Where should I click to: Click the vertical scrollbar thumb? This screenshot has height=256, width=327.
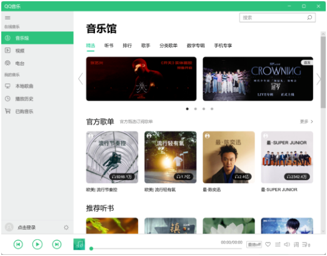[x=323, y=72]
